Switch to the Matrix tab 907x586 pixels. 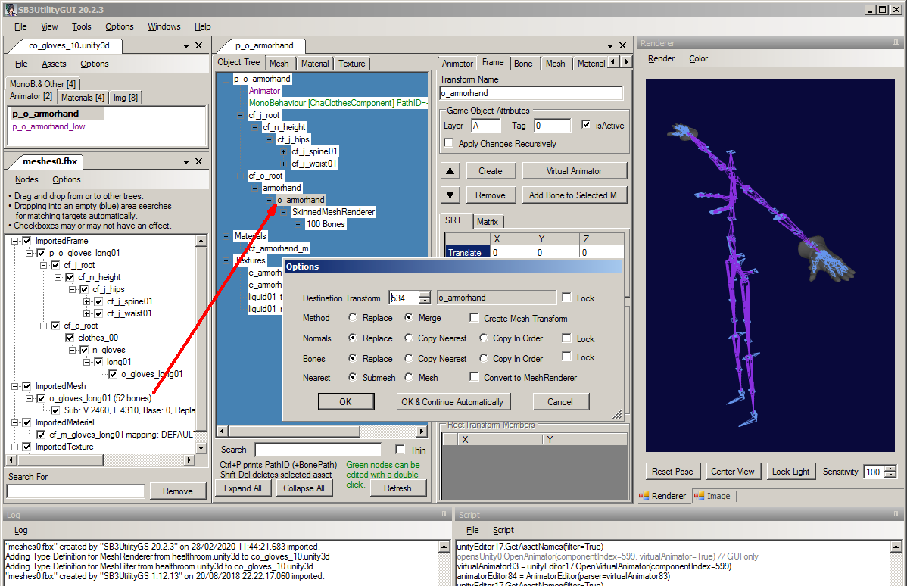pos(487,221)
